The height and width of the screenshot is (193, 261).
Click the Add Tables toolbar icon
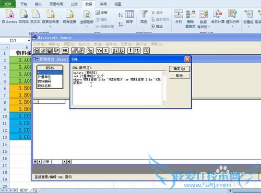[90, 51]
